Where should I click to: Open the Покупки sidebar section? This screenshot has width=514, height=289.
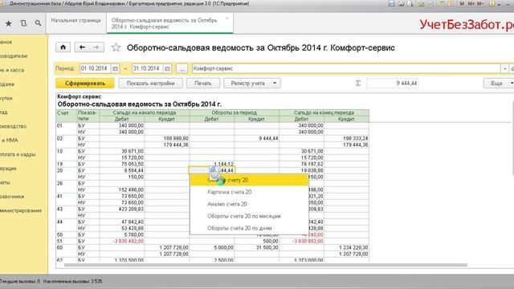[x=6, y=98]
